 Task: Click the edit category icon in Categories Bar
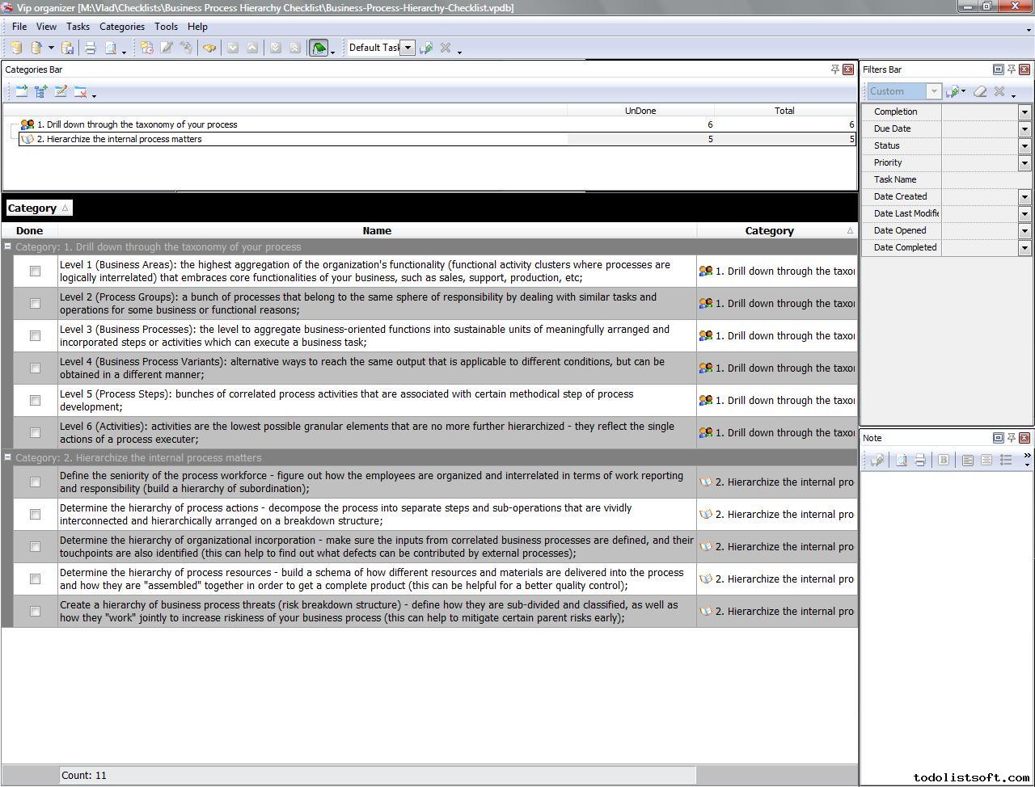point(61,92)
